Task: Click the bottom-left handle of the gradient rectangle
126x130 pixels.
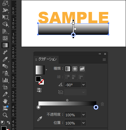Action: tap(38, 34)
